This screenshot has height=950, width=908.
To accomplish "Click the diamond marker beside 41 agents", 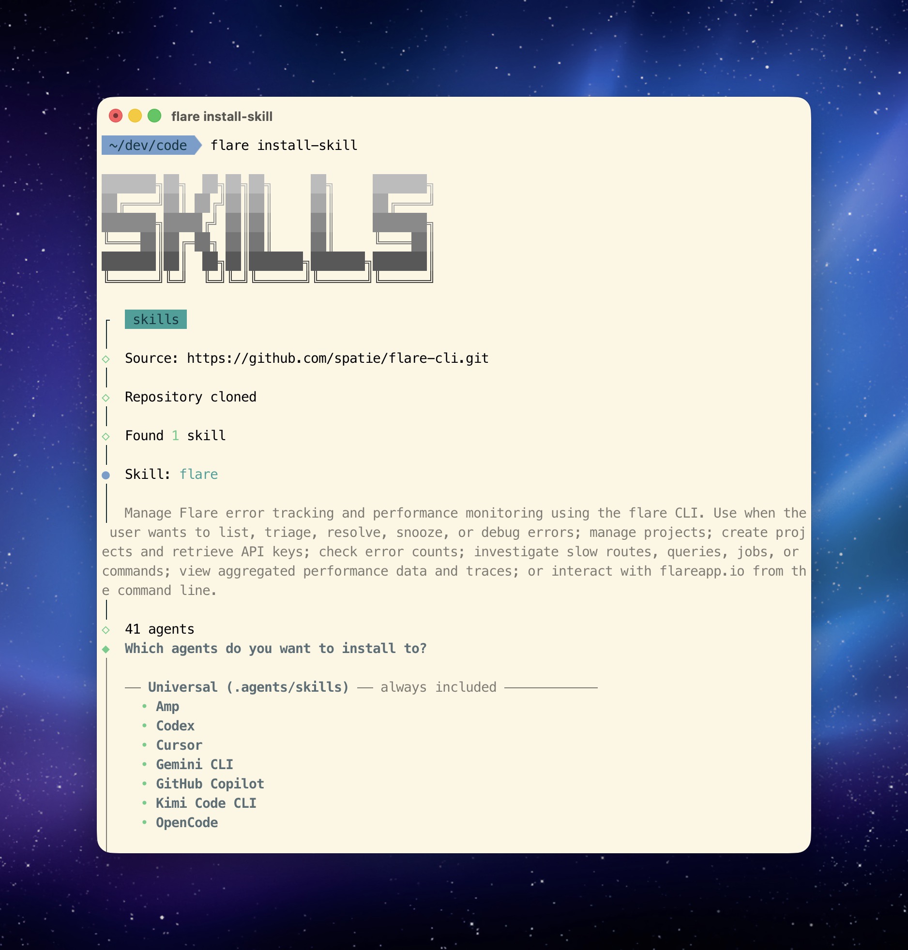I will click(x=106, y=630).
